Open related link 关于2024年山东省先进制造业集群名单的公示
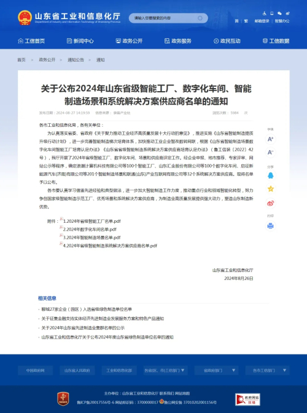The image size is (307, 413). click(x=83, y=328)
